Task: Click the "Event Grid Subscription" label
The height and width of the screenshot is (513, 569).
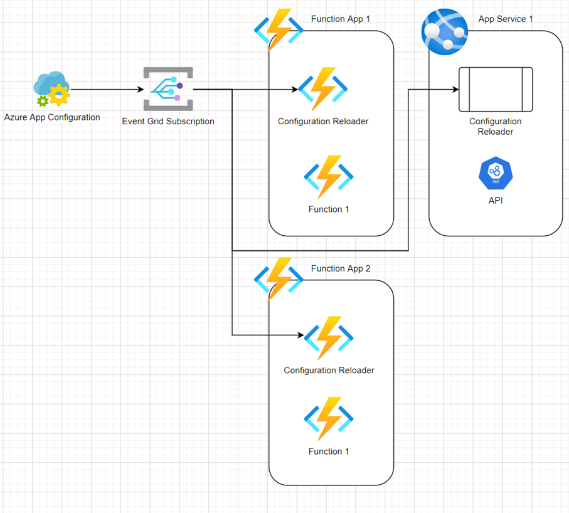Action: [168, 121]
